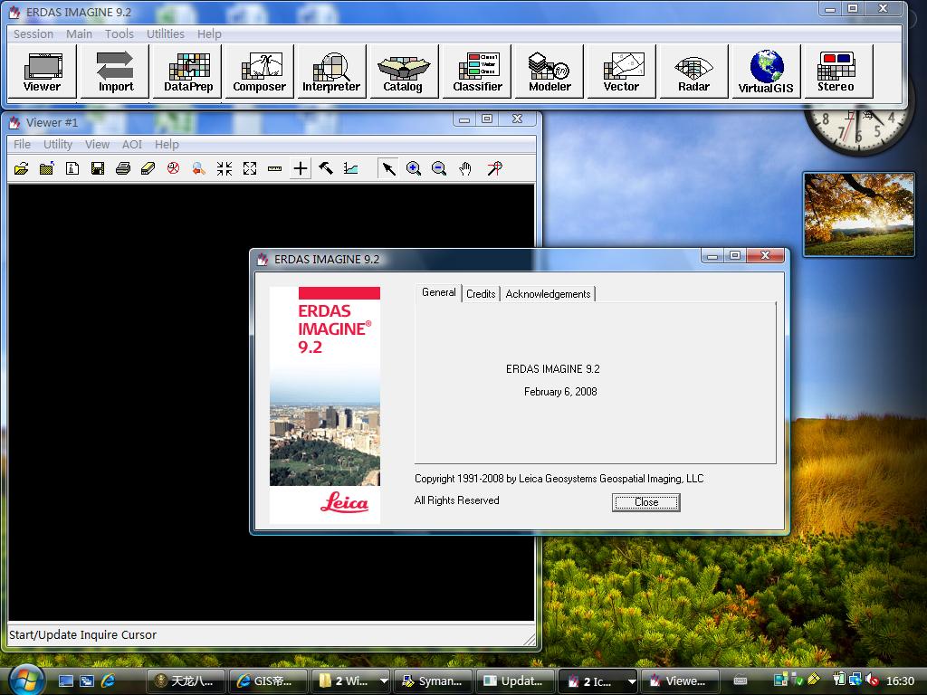This screenshot has width=927, height=695.
Task: Open Help menu in Viewer #1
Action: point(167,144)
